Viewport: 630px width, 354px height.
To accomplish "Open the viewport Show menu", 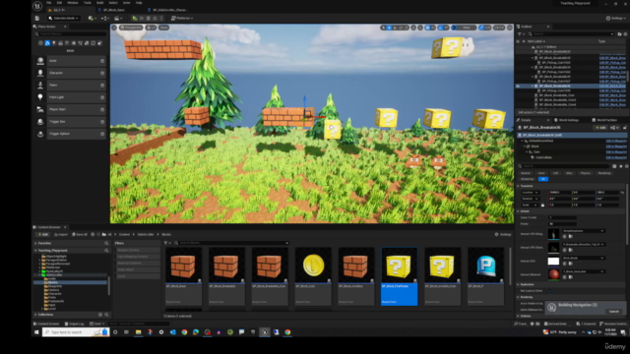I will click(x=163, y=28).
